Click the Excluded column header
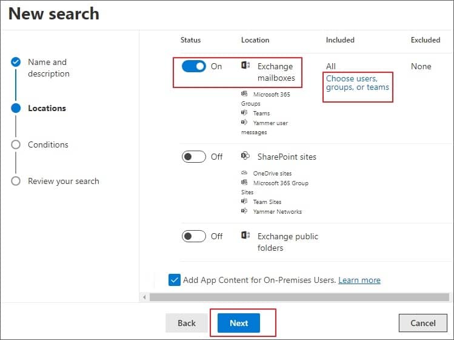Screen dimensions: 454x340 [426, 40]
